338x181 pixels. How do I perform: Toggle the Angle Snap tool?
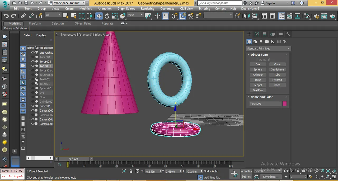click(x=182, y=16)
